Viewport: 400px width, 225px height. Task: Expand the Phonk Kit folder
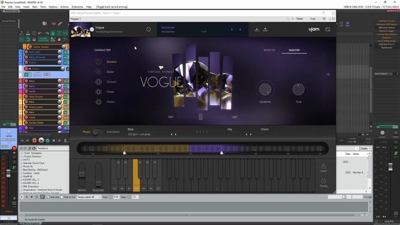pyautogui.click(x=22, y=166)
